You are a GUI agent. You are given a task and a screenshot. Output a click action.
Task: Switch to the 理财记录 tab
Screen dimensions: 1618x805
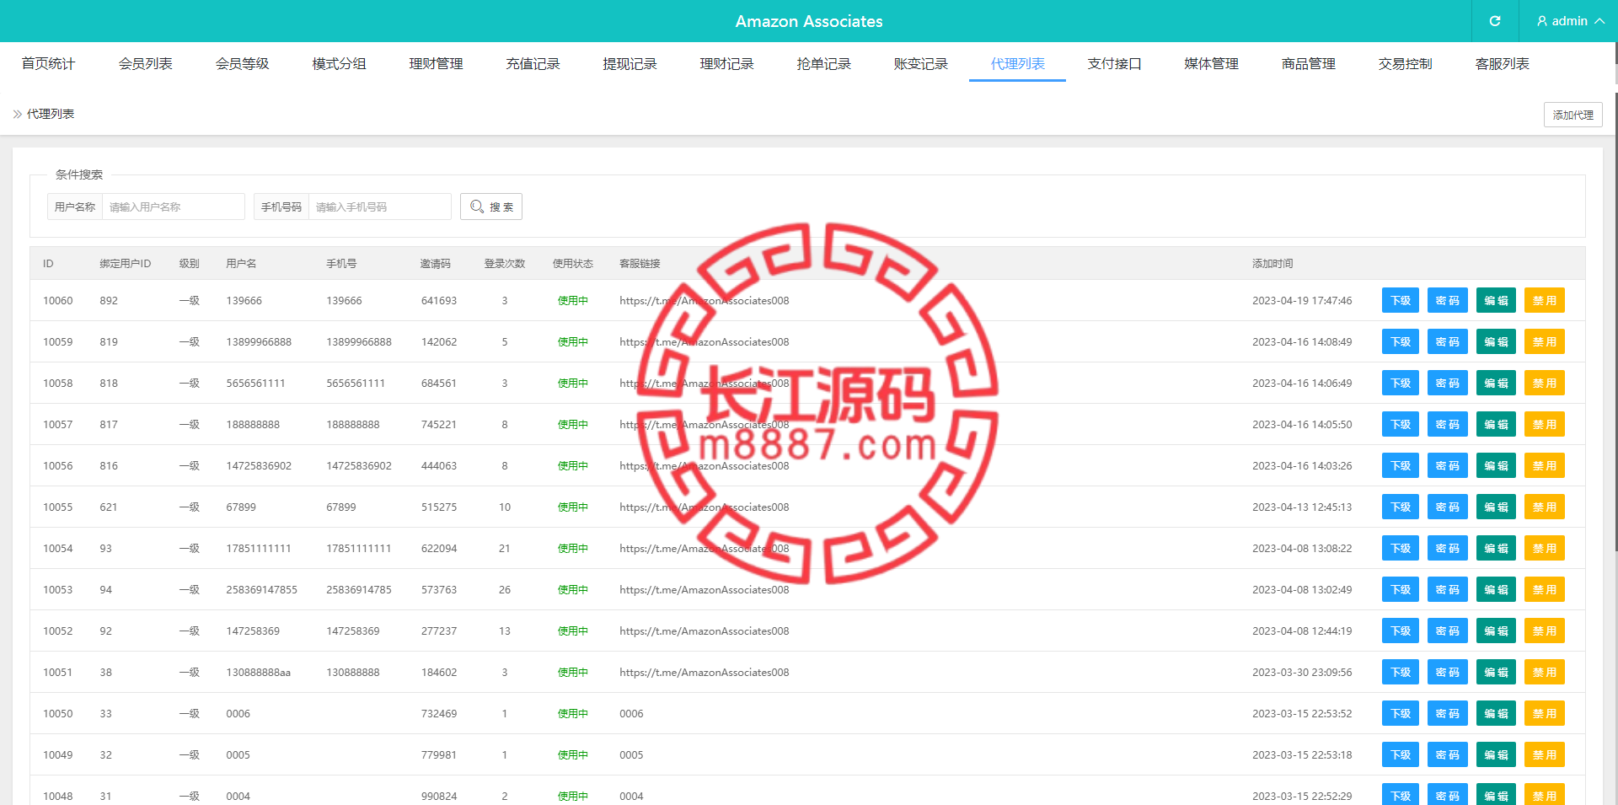(x=726, y=64)
